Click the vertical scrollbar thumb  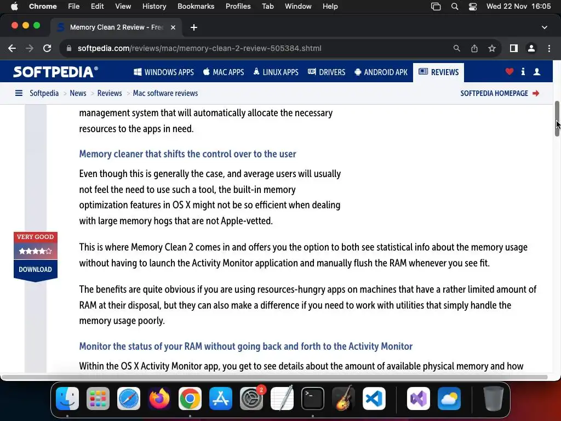point(557,119)
